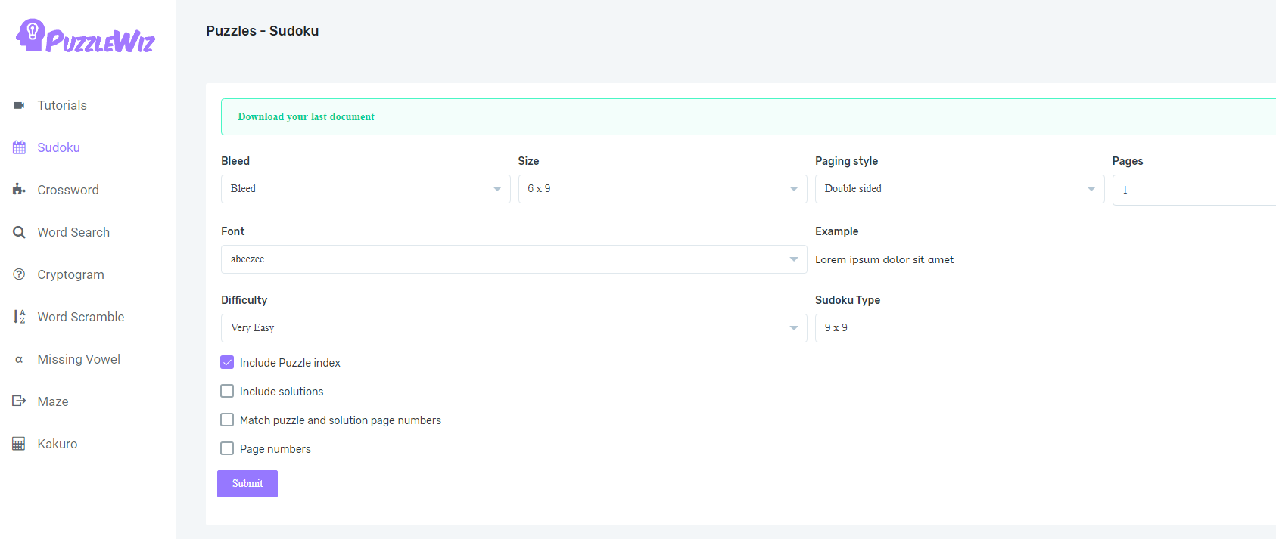The width and height of the screenshot is (1276, 539).
Task: Click the Sudoku Type label
Action: [x=848, y=300]
